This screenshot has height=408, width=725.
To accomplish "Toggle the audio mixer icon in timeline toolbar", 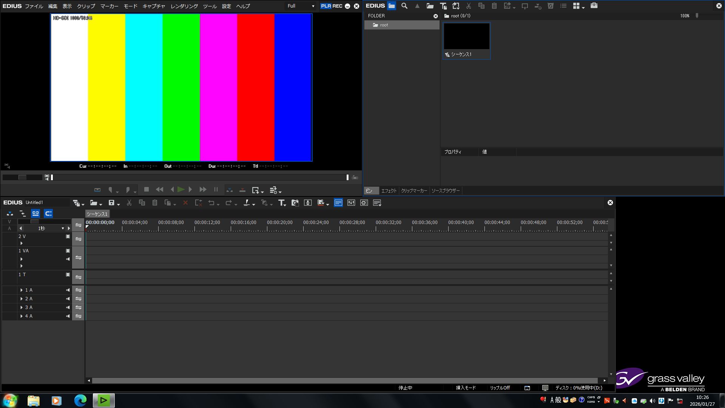I will [x=351, y=203].
